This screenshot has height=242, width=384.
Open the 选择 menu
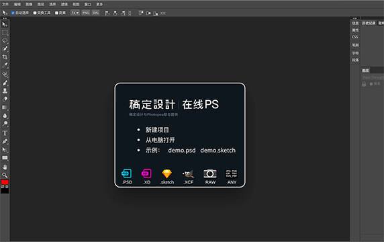pos(52,4)
